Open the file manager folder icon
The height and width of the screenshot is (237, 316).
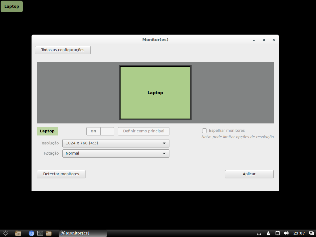pos(49,233)
